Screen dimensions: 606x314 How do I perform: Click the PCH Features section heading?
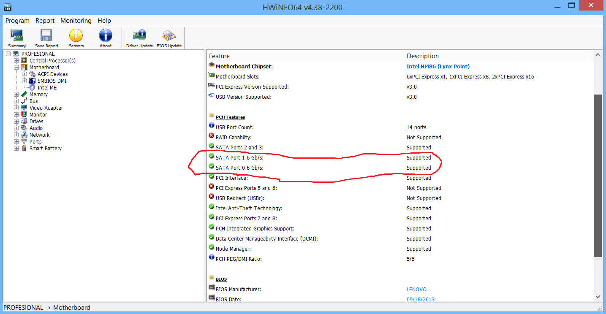click(x=230, y=117)
